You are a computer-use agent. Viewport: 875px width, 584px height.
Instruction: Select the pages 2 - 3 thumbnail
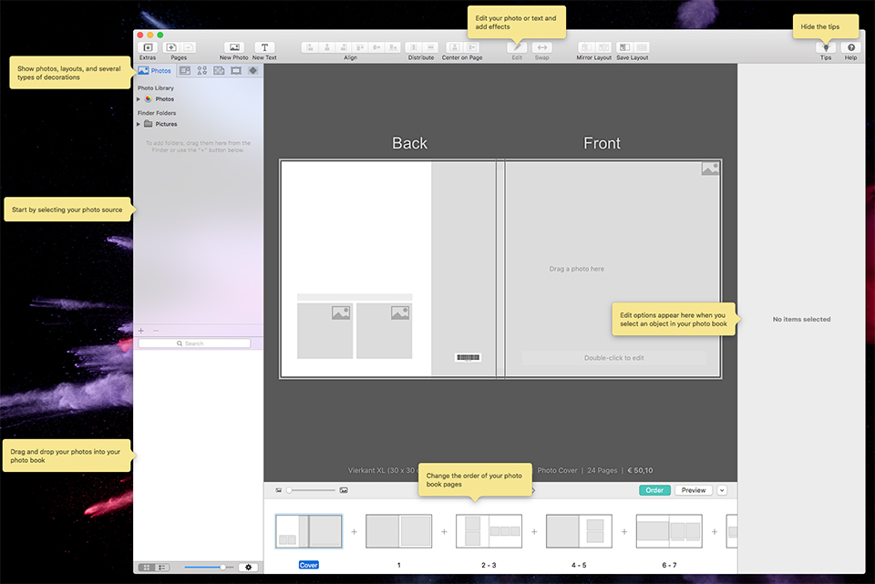[489, 531]
